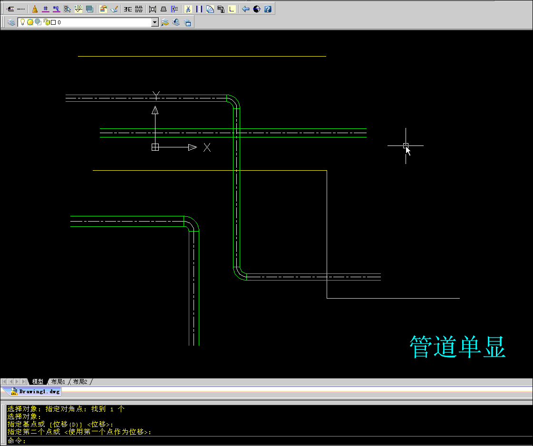Click make object's layer current icon
The height and width of the screenshot is (446, 533).
click(x=165, y=22)
